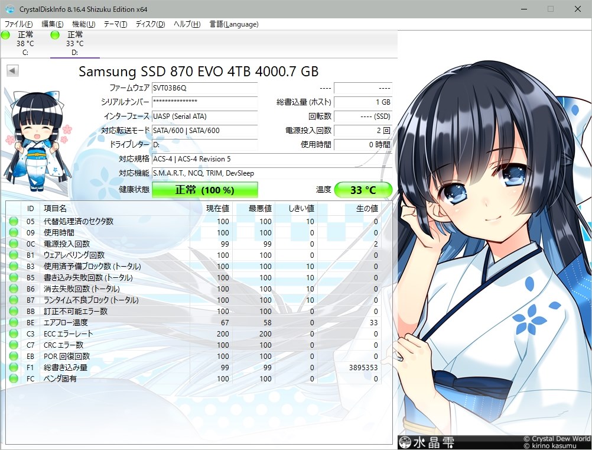Click the previous disk arrow button

12,70
